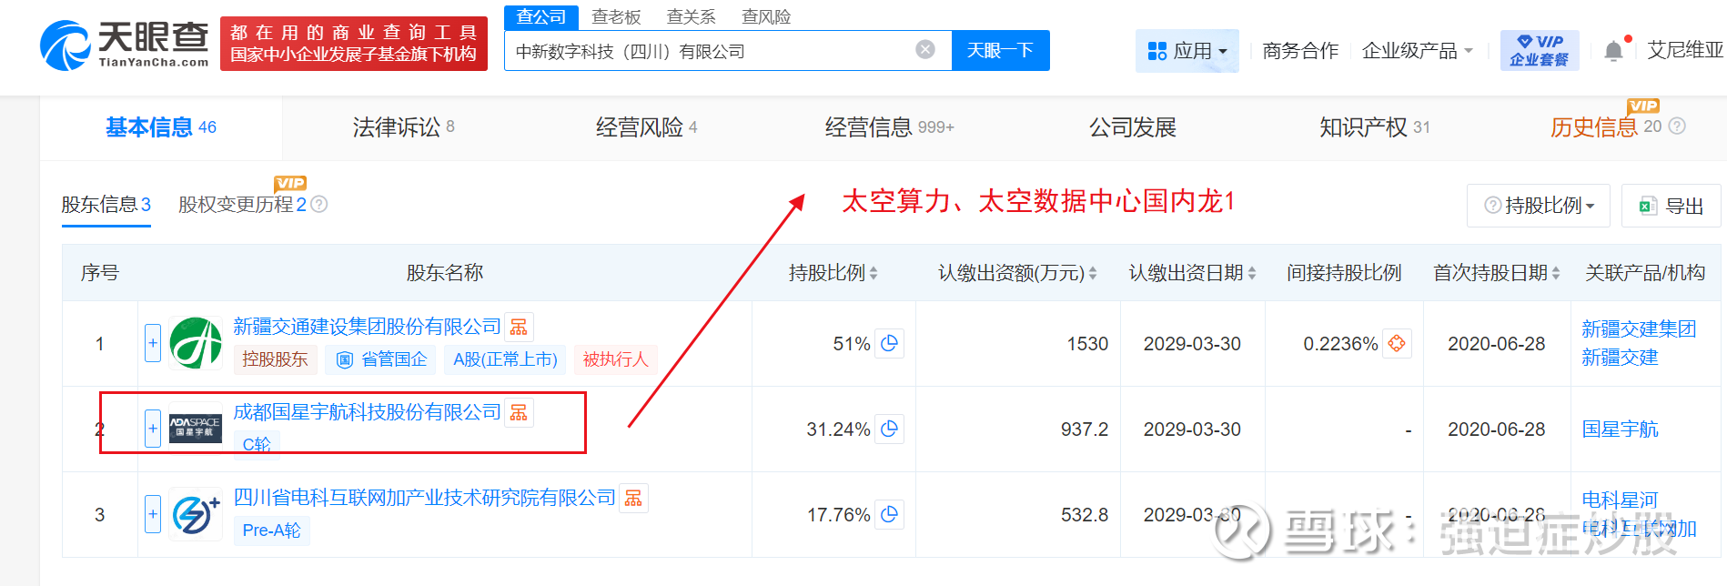Open the VIP 企业套餐 badge
Screen dimensions: 1727x586
[1540, 51]
